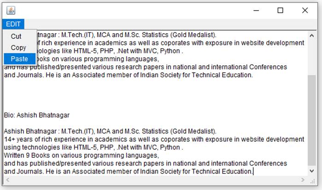The height and width of the screenshot is (190, 322).
Task: Click the Java application icon in title bar
Action: tap(11, 11)
